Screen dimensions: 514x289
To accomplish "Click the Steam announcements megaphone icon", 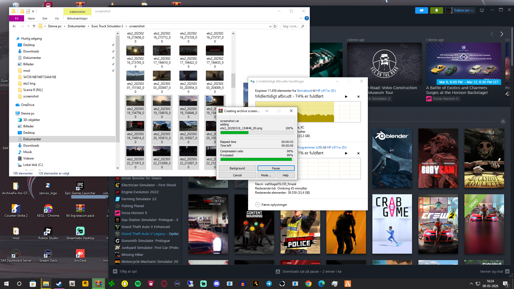I will point(422,10).
